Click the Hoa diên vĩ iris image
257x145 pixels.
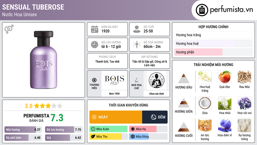point(225,126)
